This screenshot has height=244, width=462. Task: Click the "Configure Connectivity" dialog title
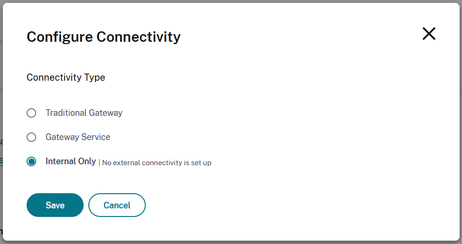[104, 37]
